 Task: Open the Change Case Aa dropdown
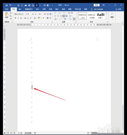pos(40,14)
